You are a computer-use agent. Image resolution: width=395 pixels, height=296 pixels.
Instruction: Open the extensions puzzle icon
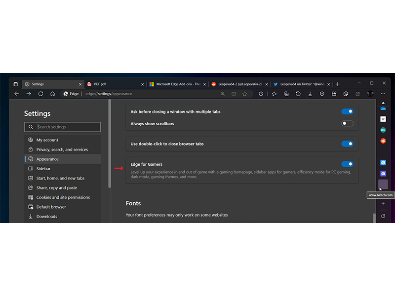point(261,94)
